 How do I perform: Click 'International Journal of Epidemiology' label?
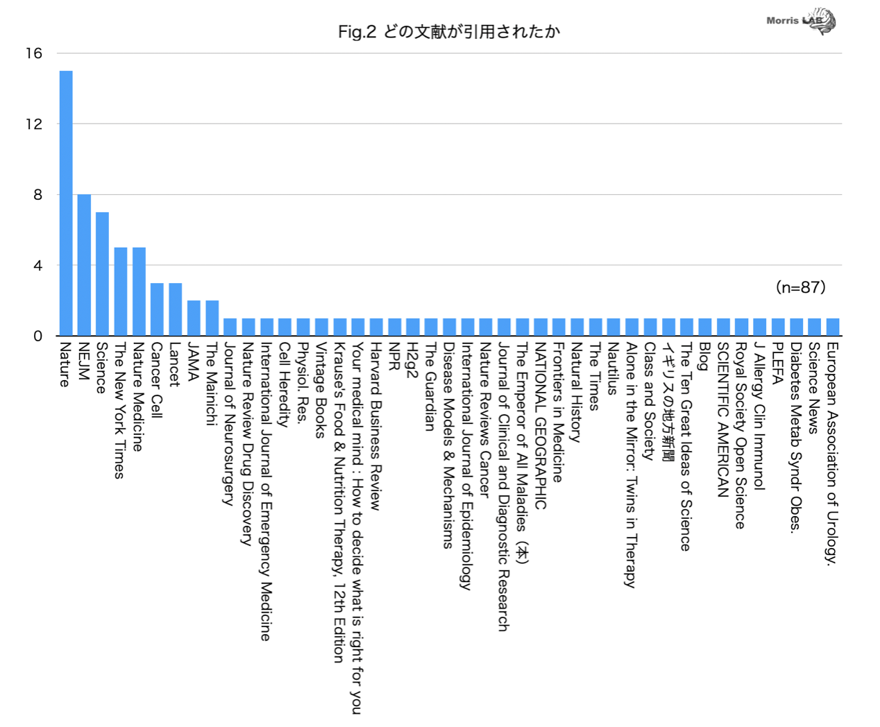[466, 465]
